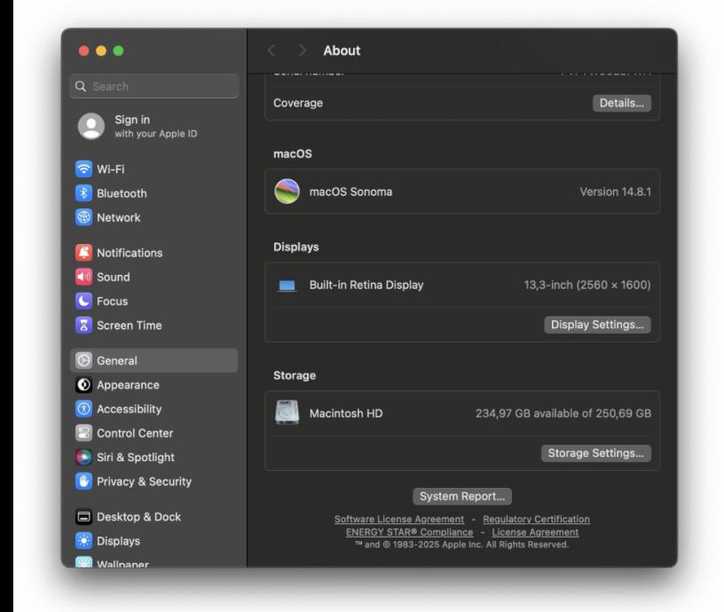Screen dimensions: 724x612
Task: Click the General gear icon
Action: (83, 360)
